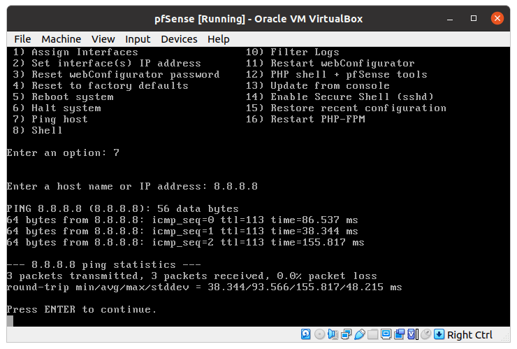The height and width of the screenshot is (349, 517).
Task: Open the File menu
Action: (22, 39)
